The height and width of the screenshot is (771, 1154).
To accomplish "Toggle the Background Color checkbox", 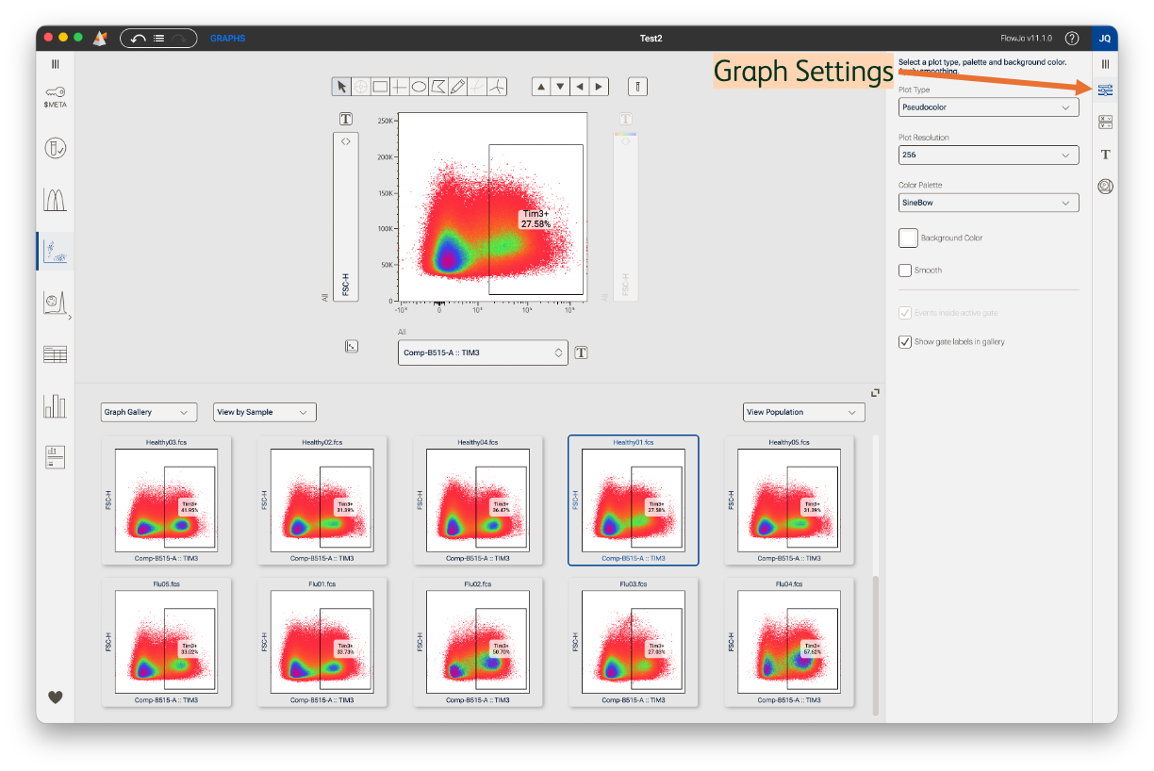I will coord(908,238).
